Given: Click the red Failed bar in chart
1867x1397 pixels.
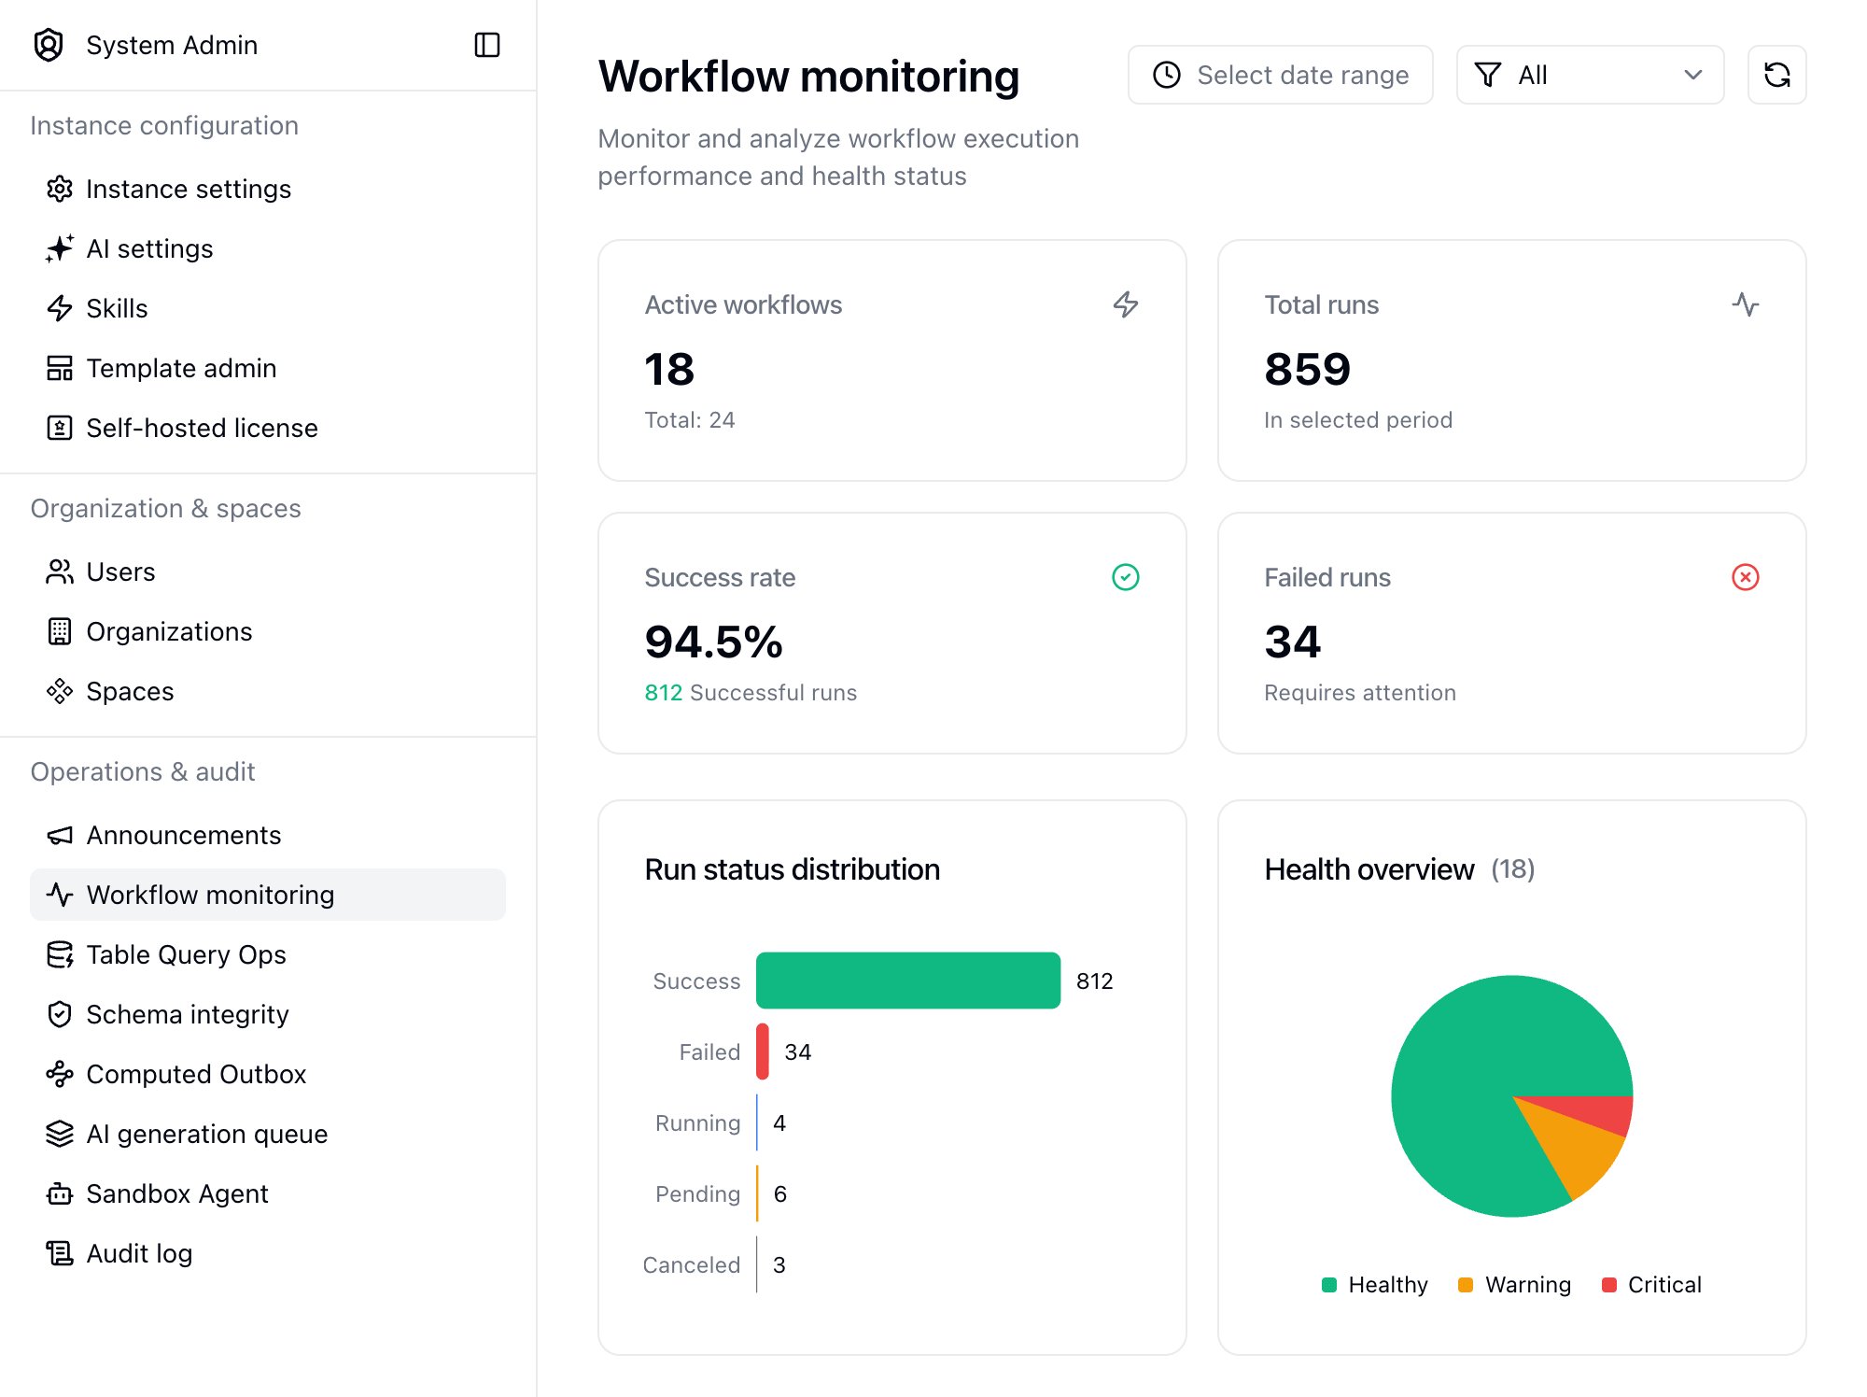Looking at the screenshot, I should 763,1051.
